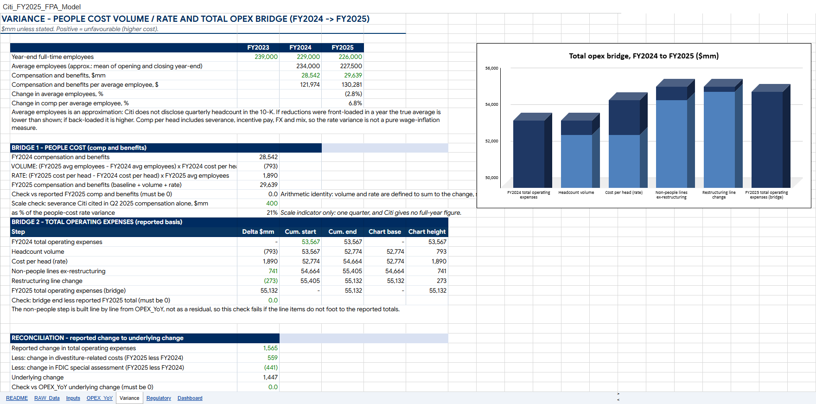Image resolution: width=816 pixels, height=404 pixels.
Task: Click the VOLUME row value (793) in Bridge 1
Action: [x=271, y=166]
